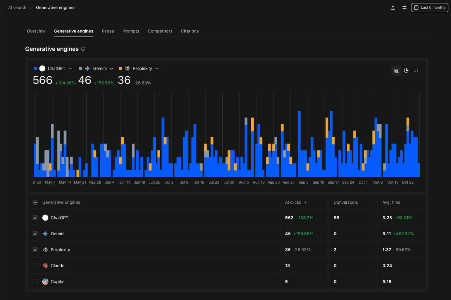Click the Perplexity logo icon in the table
The width and height of the screenshot is (451, 300).
[x=45, y=250]
